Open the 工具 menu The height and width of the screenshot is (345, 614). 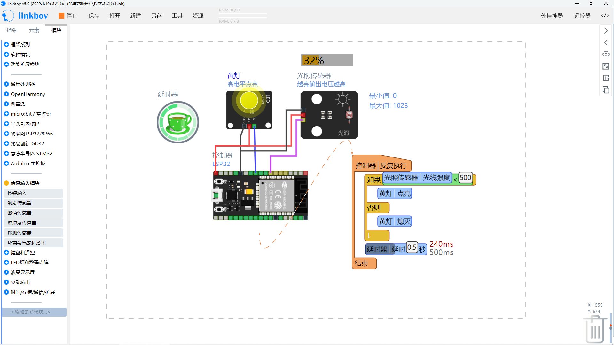(x=177, y=16)
